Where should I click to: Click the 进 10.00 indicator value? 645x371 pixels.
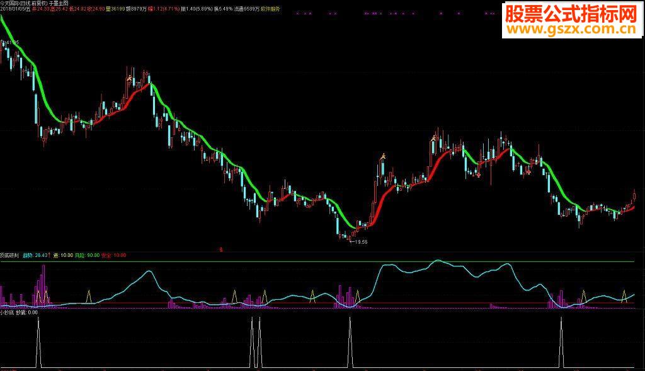click(x=63, y=256)
